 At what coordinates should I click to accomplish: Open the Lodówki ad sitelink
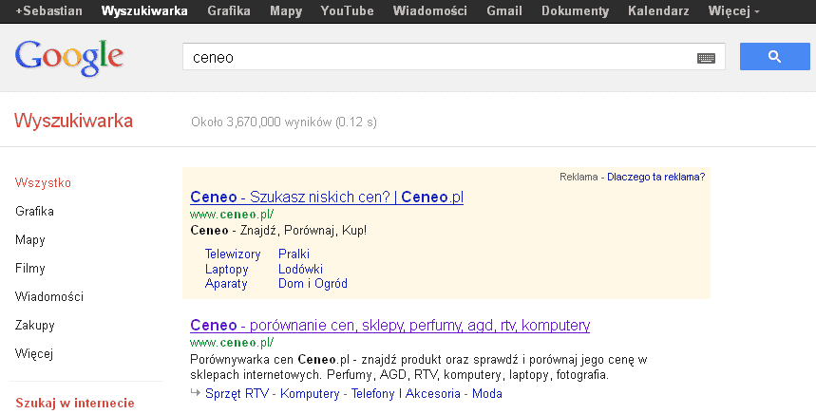tap(300, 269)
